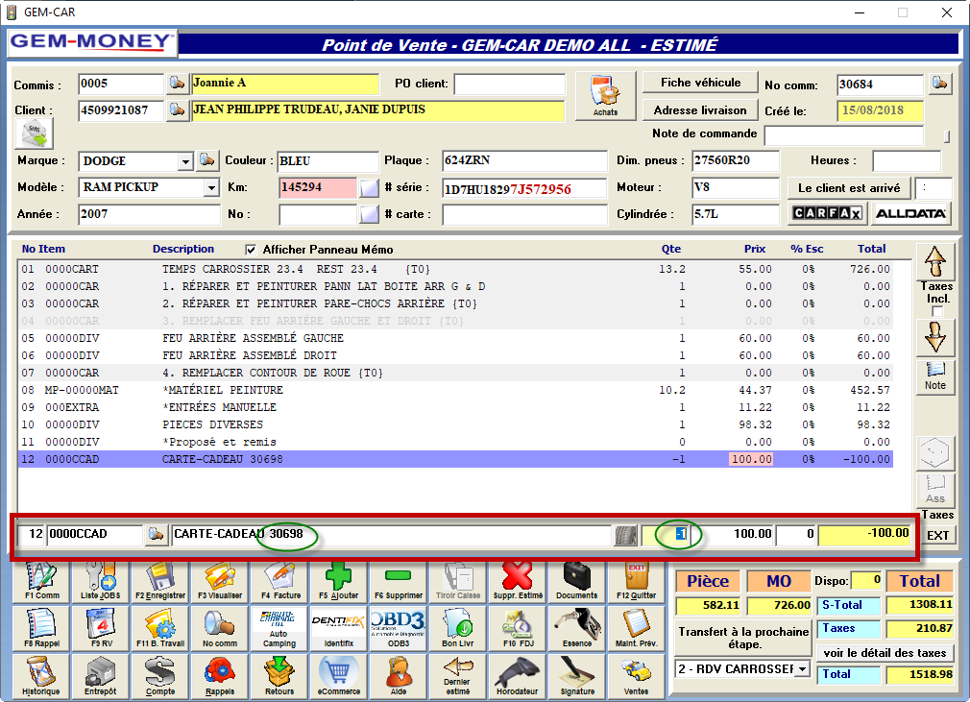Open Identifix integration

(x=338, y=628)
